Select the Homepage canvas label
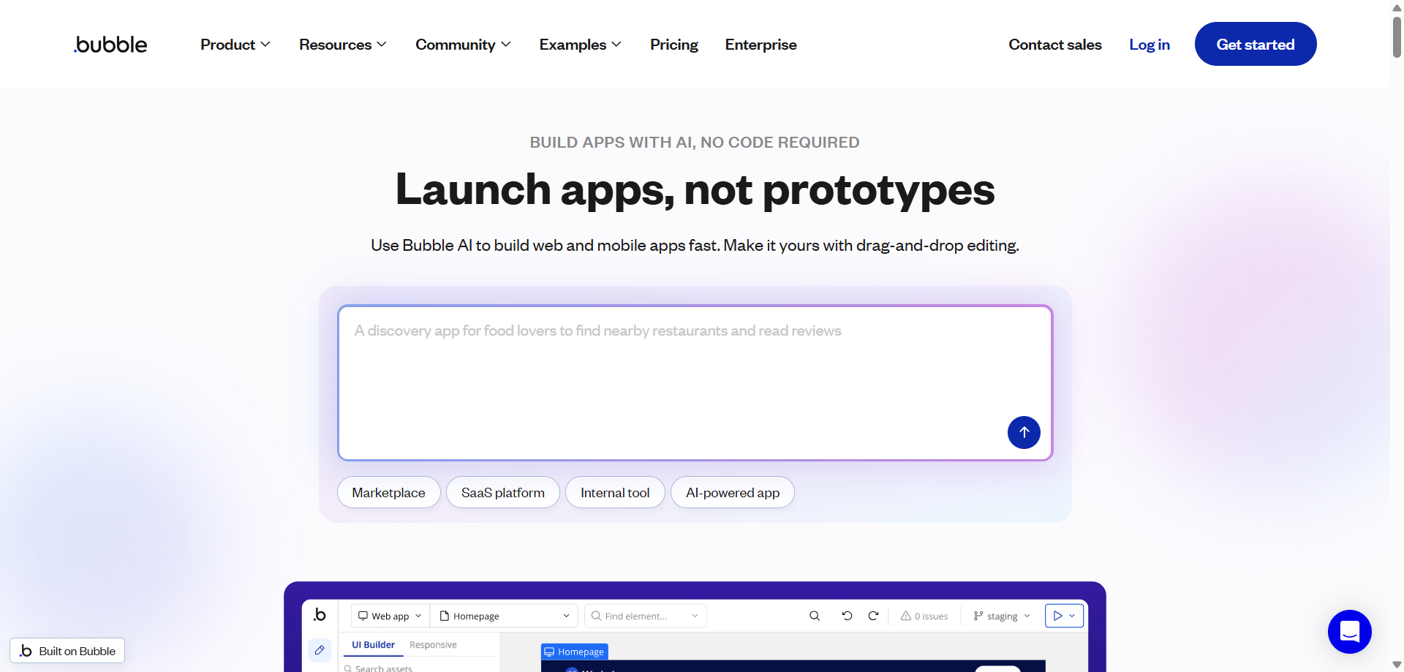 (x=575, y=652)
